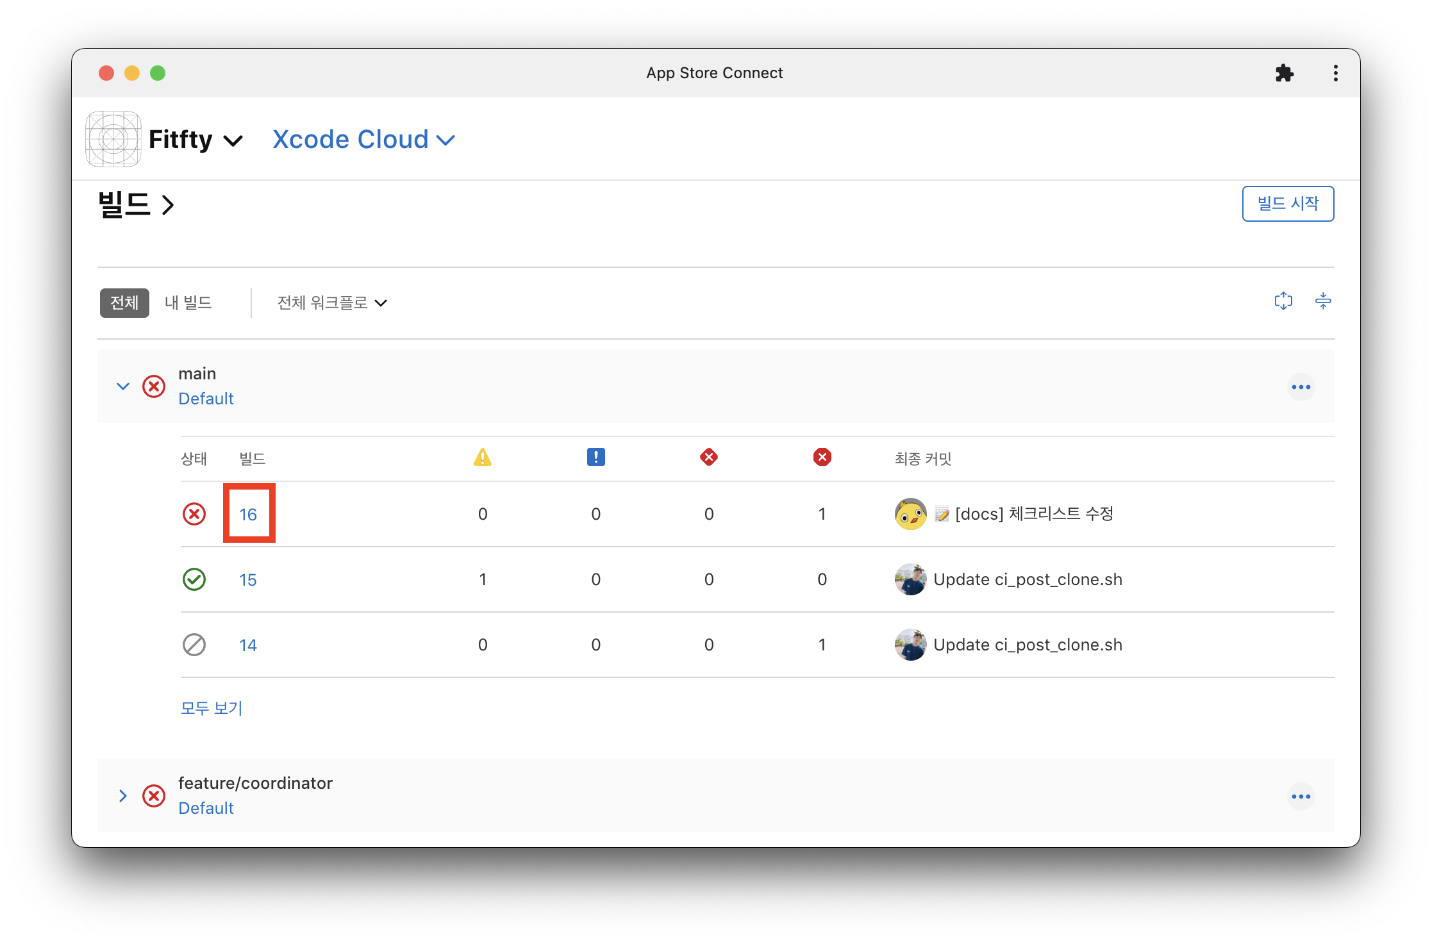Open the Xcode Cloud section dropdown
Screen dimensions: 1432x942
tap(363, 140)
